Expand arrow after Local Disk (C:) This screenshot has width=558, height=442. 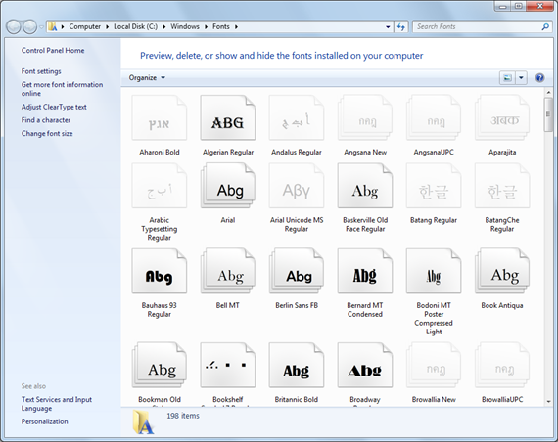(x=164, y=26)
